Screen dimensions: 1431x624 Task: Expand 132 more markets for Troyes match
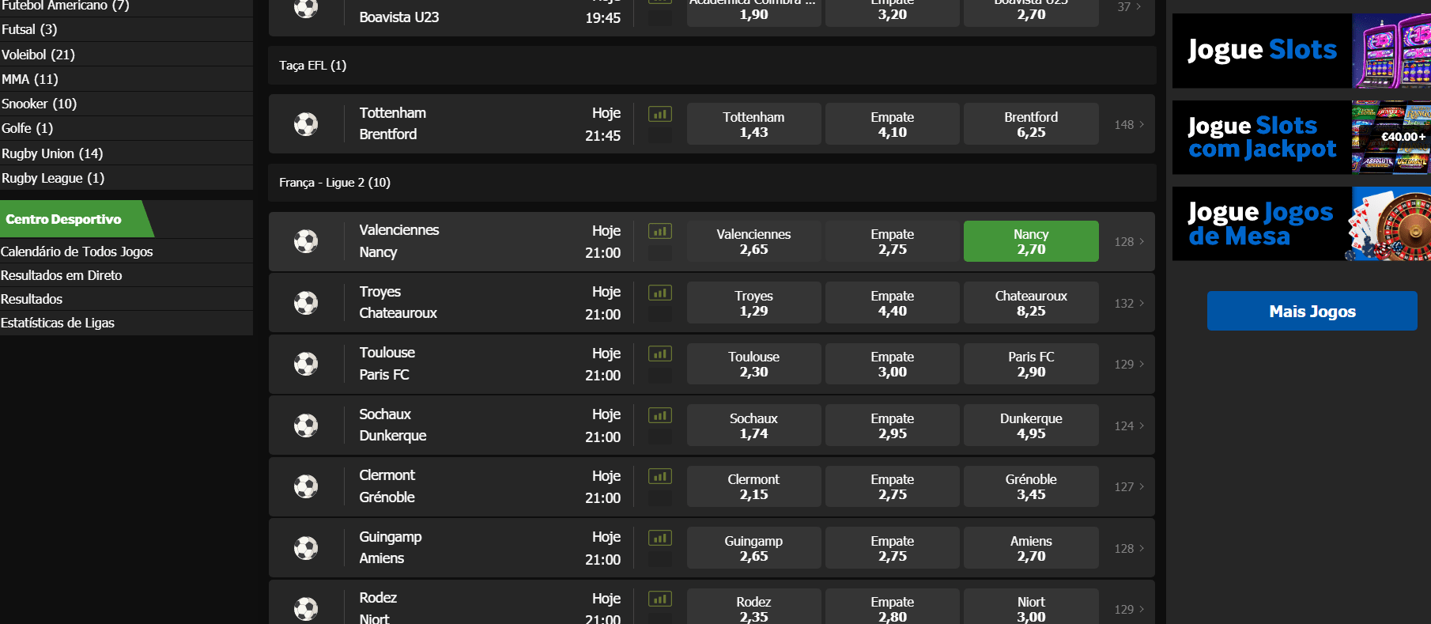pos(1129,303)
